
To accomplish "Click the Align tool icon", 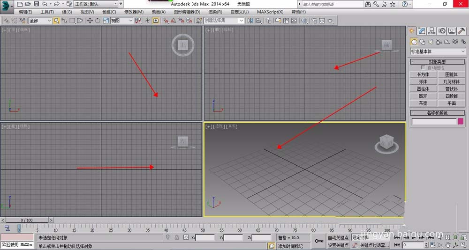I will (258, 21).
